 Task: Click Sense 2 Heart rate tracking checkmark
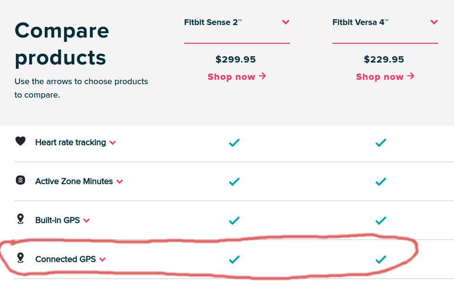pos(234,142)
